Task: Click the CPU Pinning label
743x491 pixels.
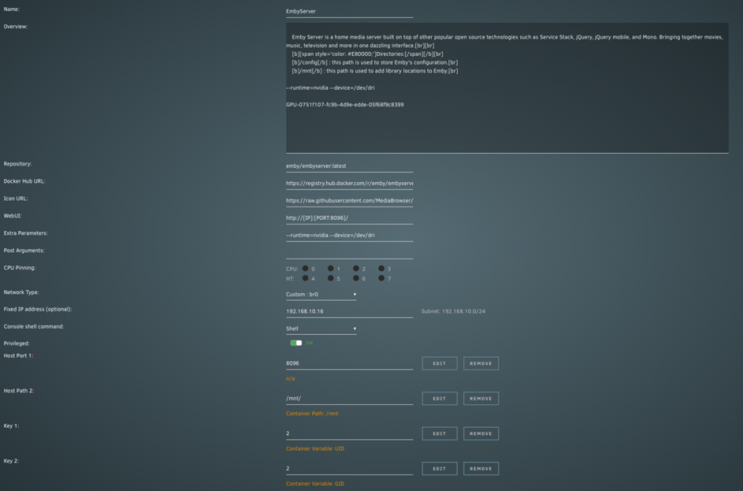Action: pyautogui.click(x=19, y=267)
